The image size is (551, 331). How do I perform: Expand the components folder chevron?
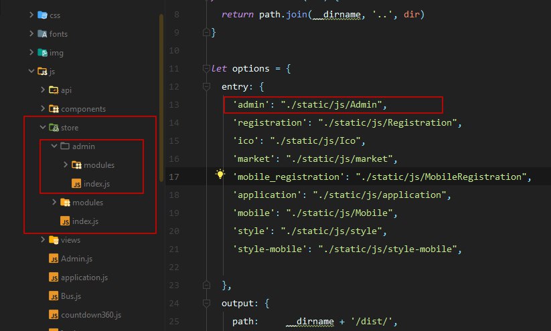click(x=43, y=108)
